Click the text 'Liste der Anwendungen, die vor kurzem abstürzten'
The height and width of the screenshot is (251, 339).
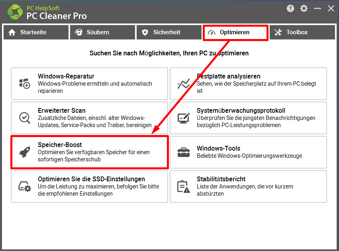(x=245, y=190)
